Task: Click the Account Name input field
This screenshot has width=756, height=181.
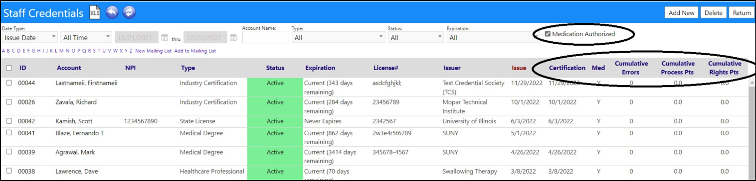Action: point(265,37)
